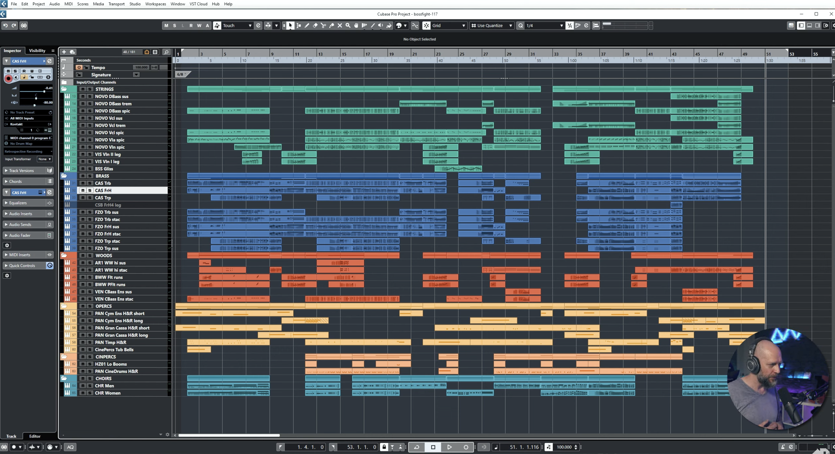The image size is (835, 454).
Task: Click the Play transport button
Action: click(450, 447)
